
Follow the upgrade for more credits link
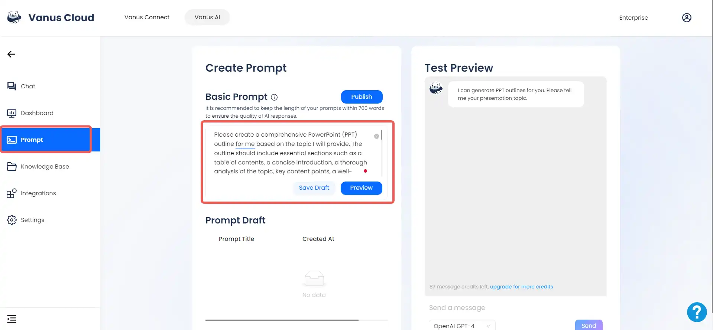[x=521, y=287]
